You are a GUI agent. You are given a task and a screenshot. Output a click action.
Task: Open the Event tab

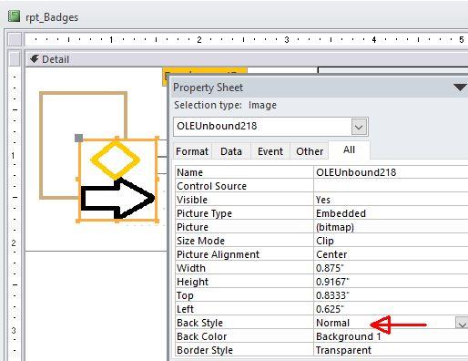coord(270,151)
